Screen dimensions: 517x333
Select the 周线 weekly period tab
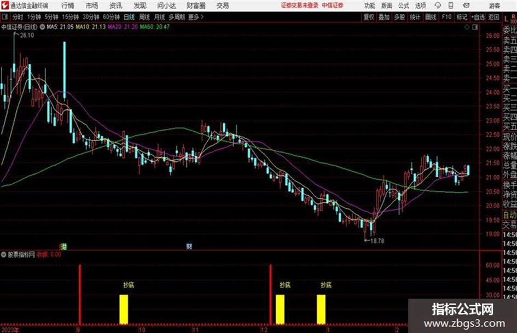click(144, 17)
